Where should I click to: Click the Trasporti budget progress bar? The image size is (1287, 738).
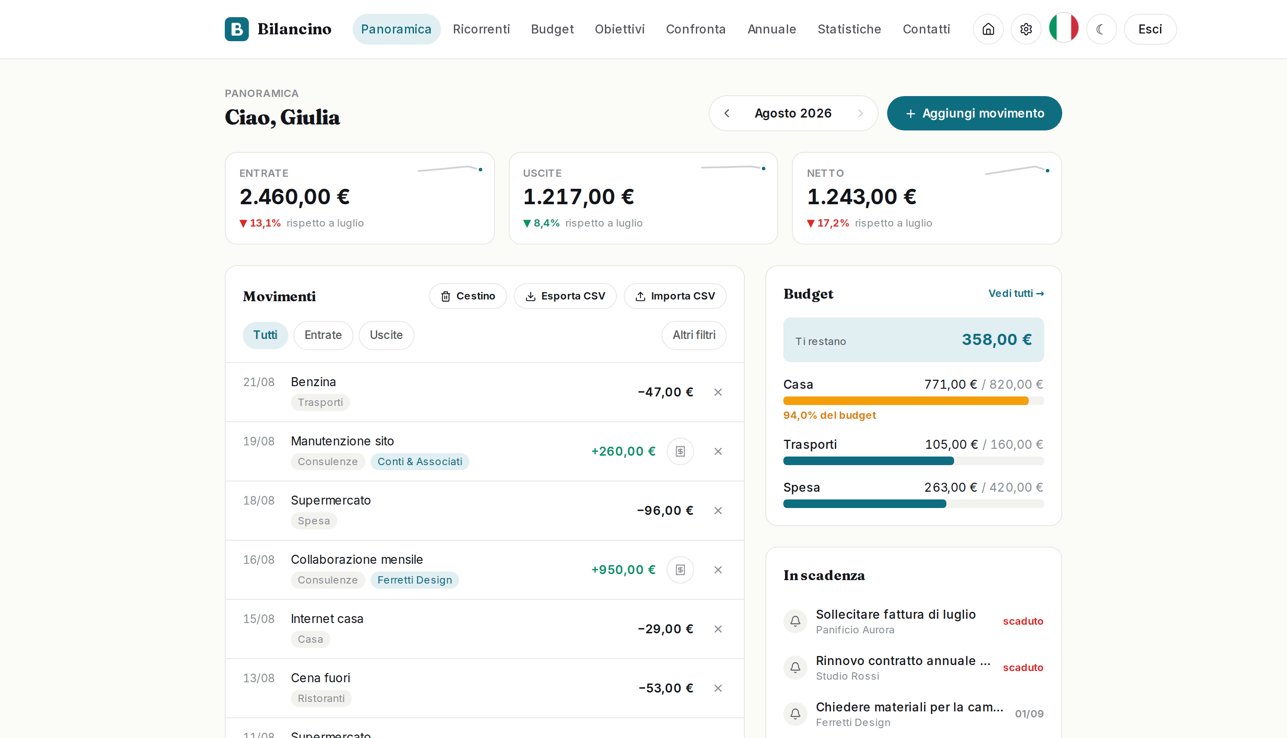click(x=913, y=461)
